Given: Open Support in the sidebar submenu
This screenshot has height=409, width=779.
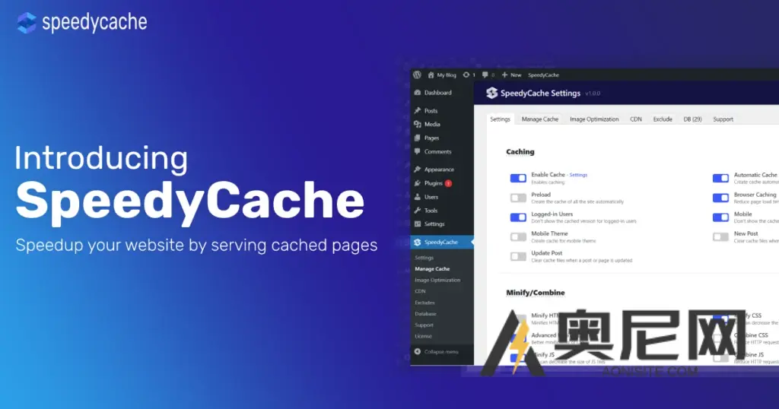Looking at the screenshot, I should tap(424, 325).
